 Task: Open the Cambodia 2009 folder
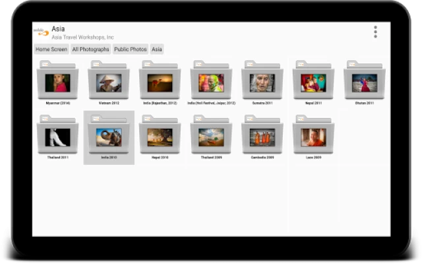point(262,137)
